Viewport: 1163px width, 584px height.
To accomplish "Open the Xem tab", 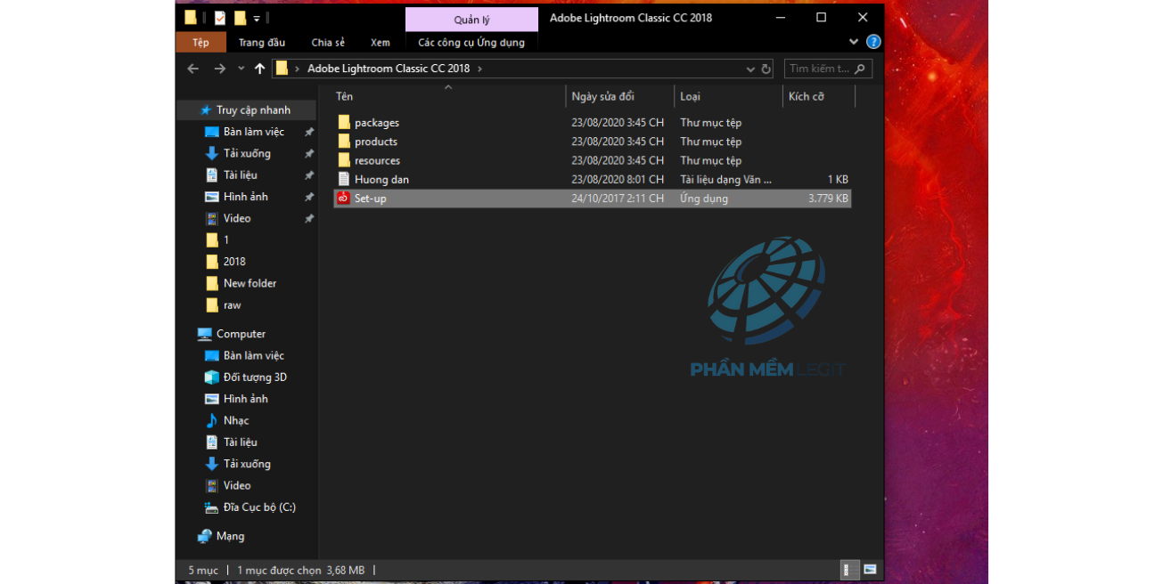I will pos(381,43).
